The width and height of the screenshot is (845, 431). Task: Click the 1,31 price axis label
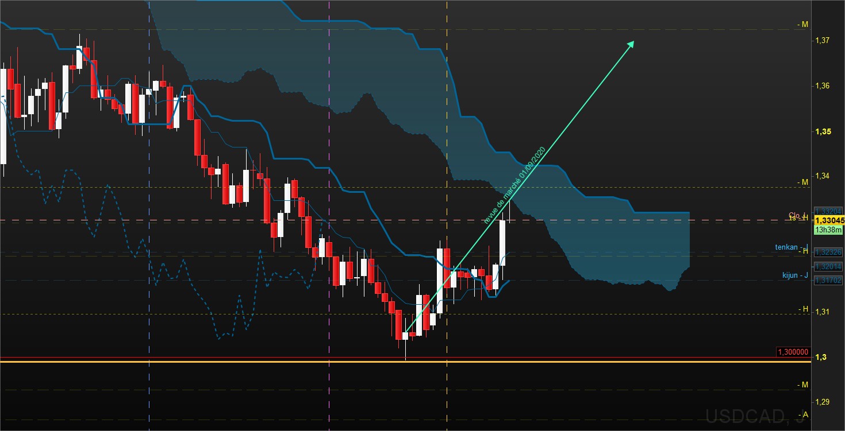coord(821,312)
